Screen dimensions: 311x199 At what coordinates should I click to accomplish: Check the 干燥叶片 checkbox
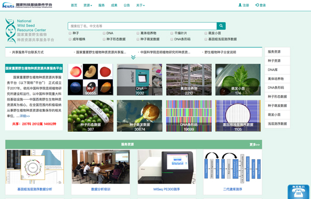pyautogui.click(x=172, y=33)
